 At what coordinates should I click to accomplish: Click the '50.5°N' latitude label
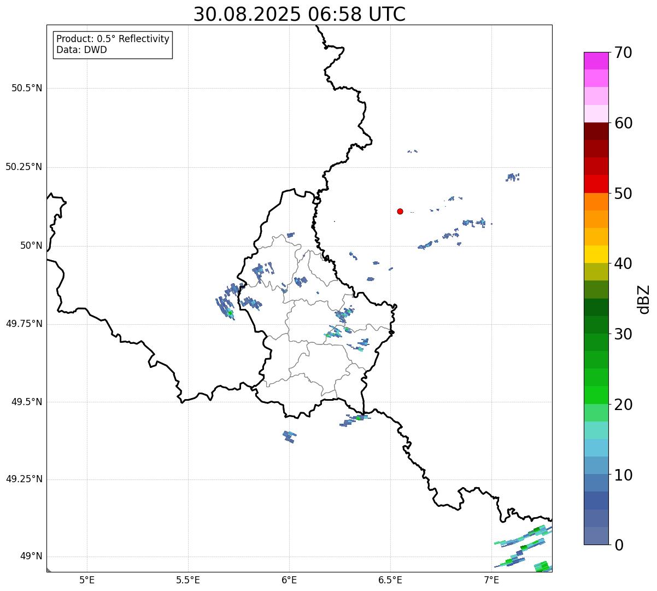tap(27, 88)
